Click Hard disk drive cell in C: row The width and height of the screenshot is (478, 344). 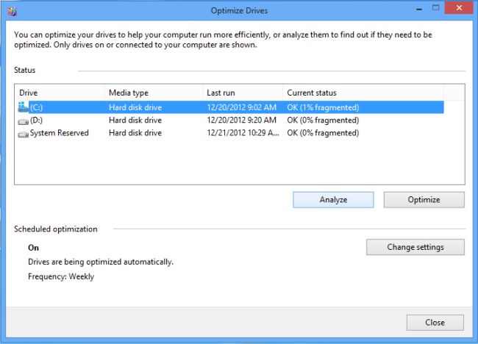[x=135, y=107]
